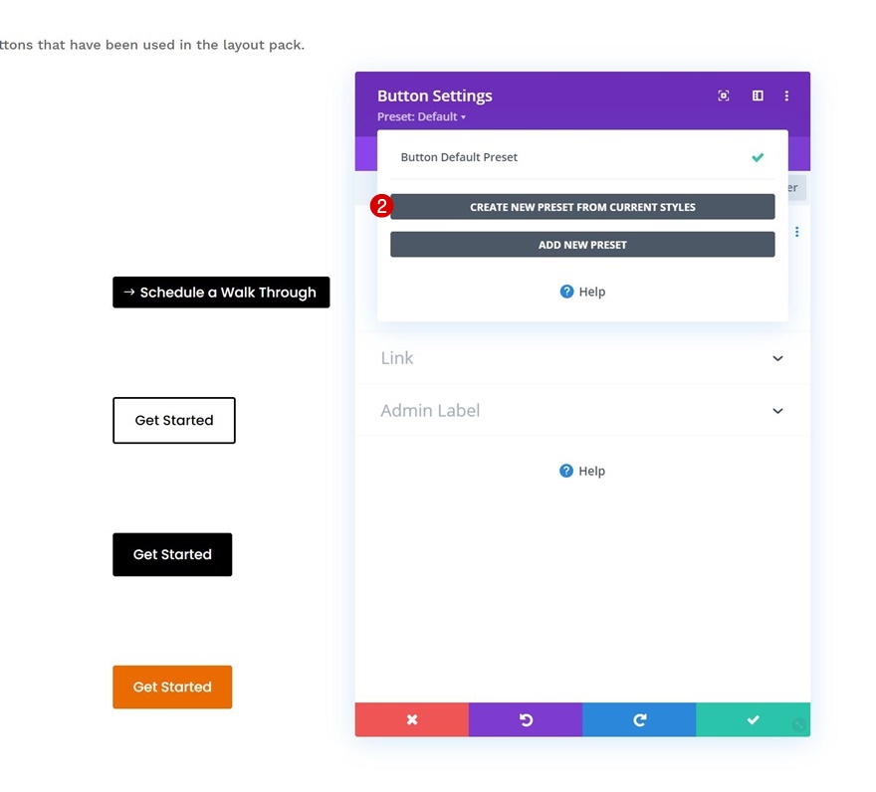Click the green checkmark on Button Default Preset

(758, 157)
